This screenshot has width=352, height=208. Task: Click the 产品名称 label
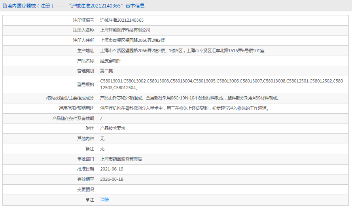85,61
